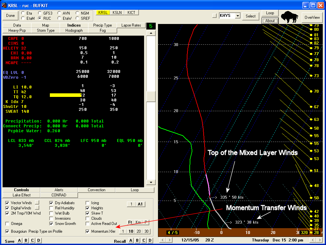The height and width of the screenshot is (245, 326).
Task: Disable the Digital Winds checkbox
Action: 7,208
